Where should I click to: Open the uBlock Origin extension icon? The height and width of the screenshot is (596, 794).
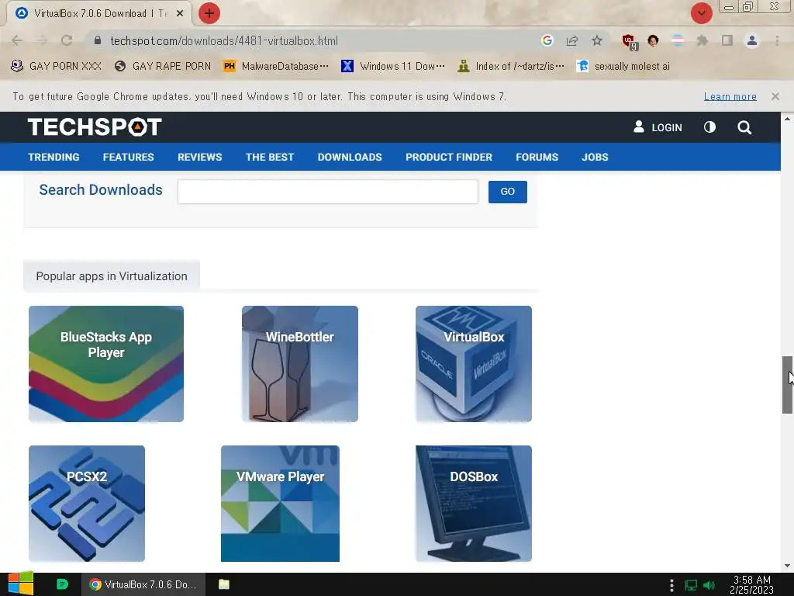630,42
